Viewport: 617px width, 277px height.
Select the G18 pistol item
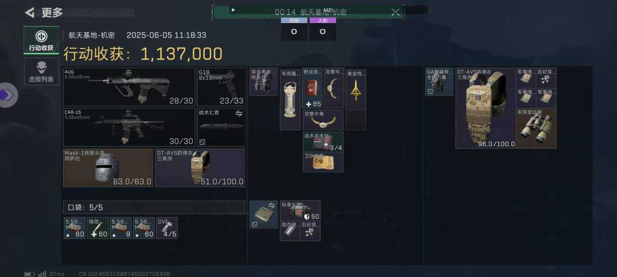click(x=221, y=87)
